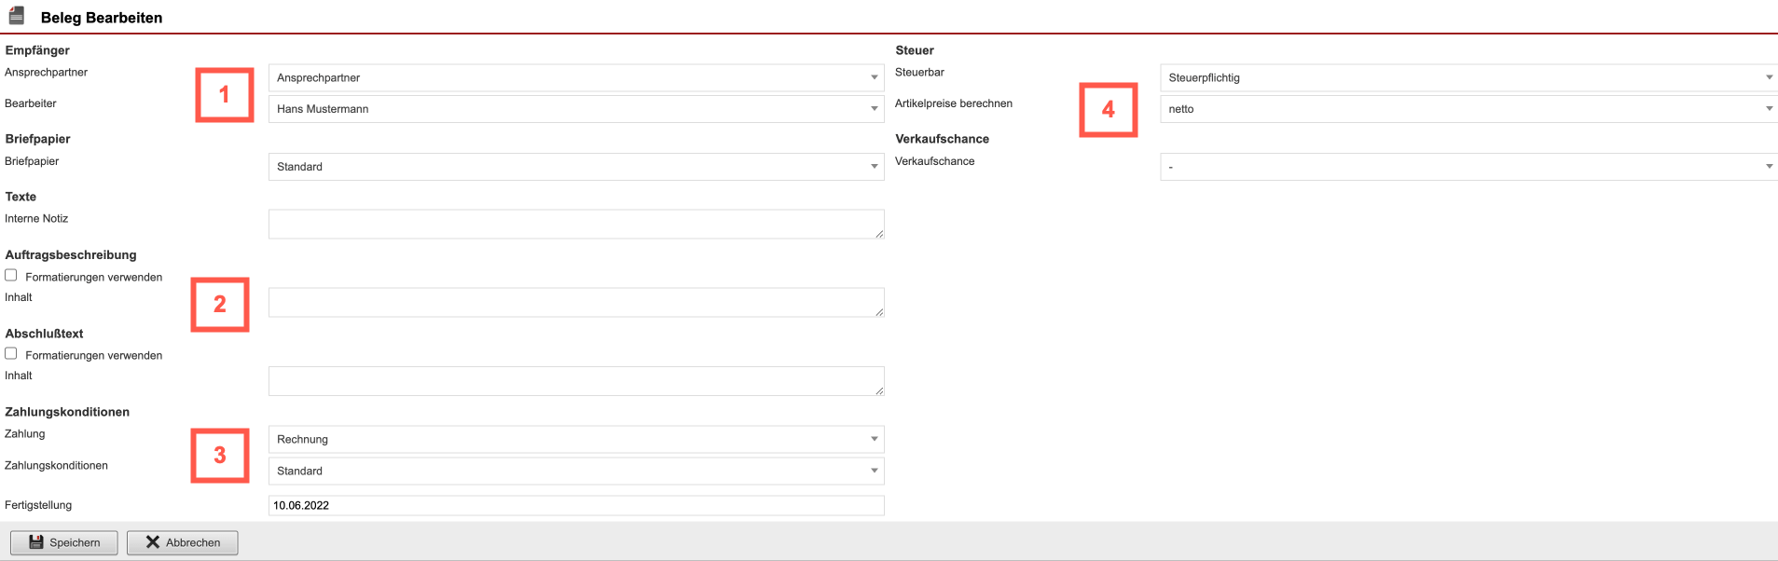Expand the Verkaufschance dropdown
This screenshot has width=1778, height=561.
tap(1468, 167)
